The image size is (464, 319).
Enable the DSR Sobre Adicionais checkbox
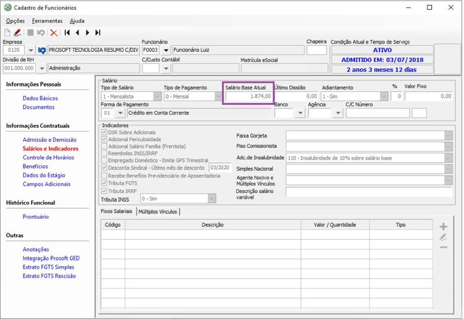coord(105,133)
